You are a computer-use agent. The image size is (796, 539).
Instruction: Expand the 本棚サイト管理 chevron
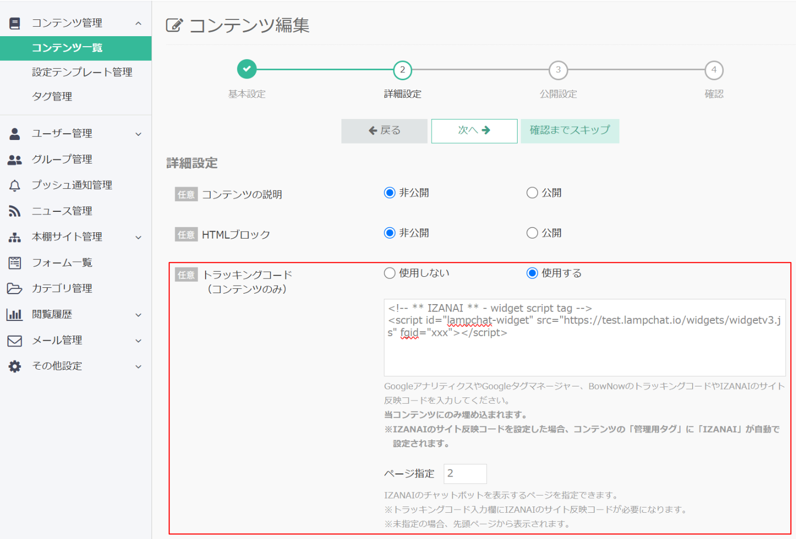pos(138,238)
